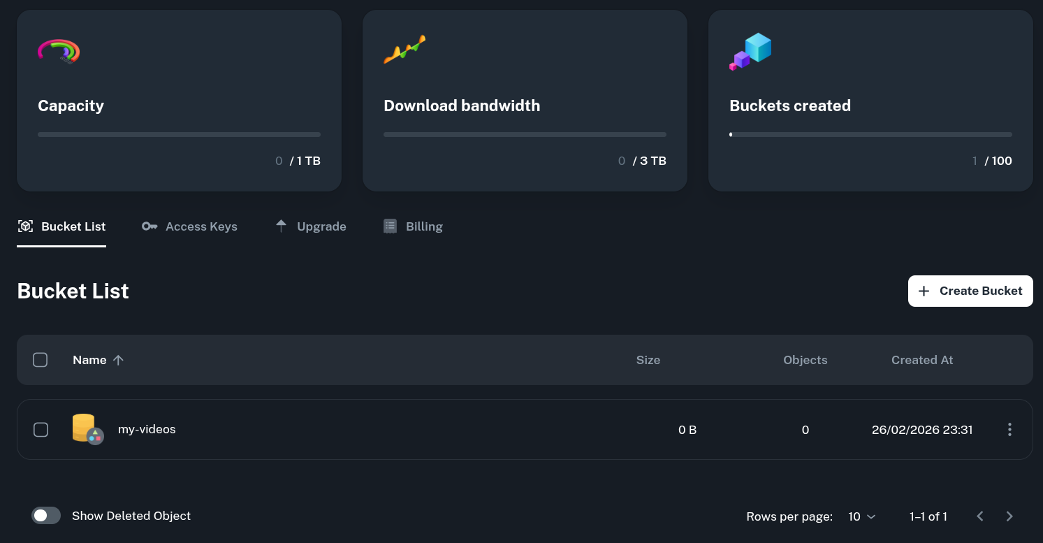Click the Buckets created progress bar
This screenshot has height=543, width=1043.
click(870, 134)
